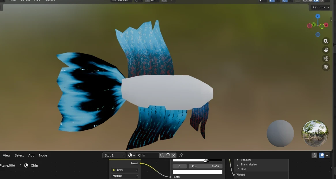Click the red X axis gizmo handle
Image resolution: width=336 pixels, height=179 pixels.
(326, 25)
